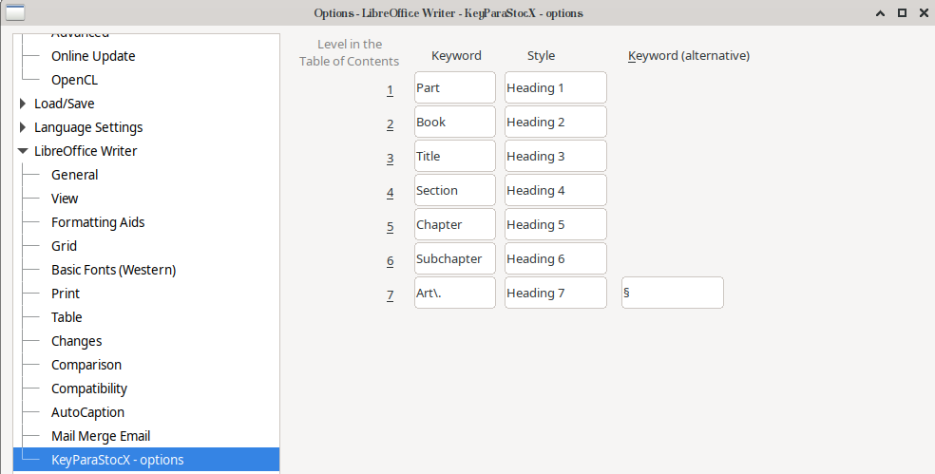Select KeyParaStocX - options entry
The width and height of the screenshot is (935, 474).
[117, 460]
